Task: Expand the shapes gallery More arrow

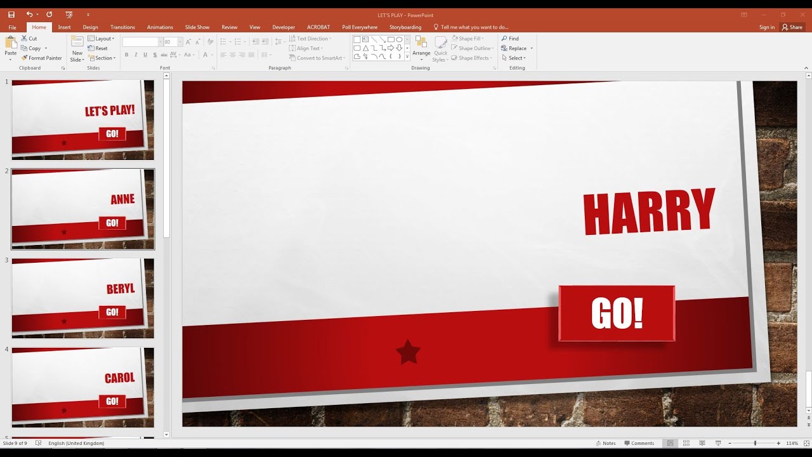Action: tap(407, 57)
